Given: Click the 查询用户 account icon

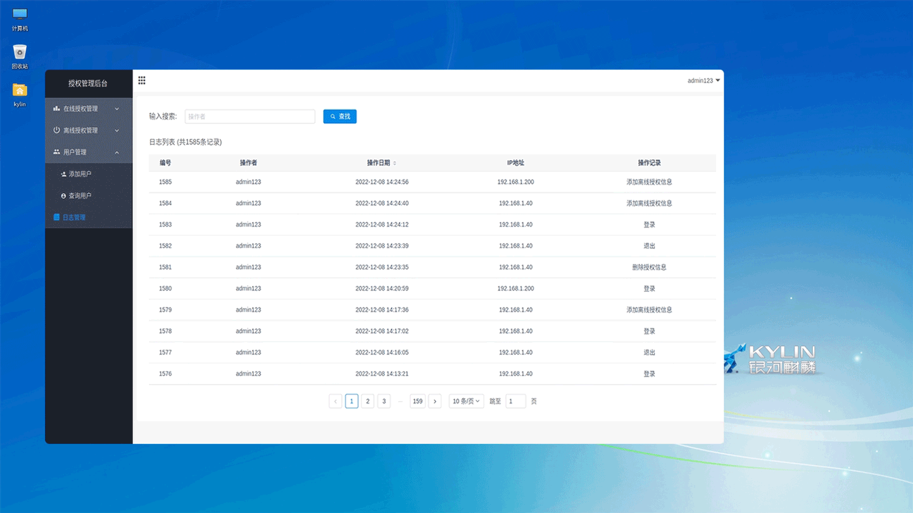Looking at the screenshot, I should coord(63,196).
